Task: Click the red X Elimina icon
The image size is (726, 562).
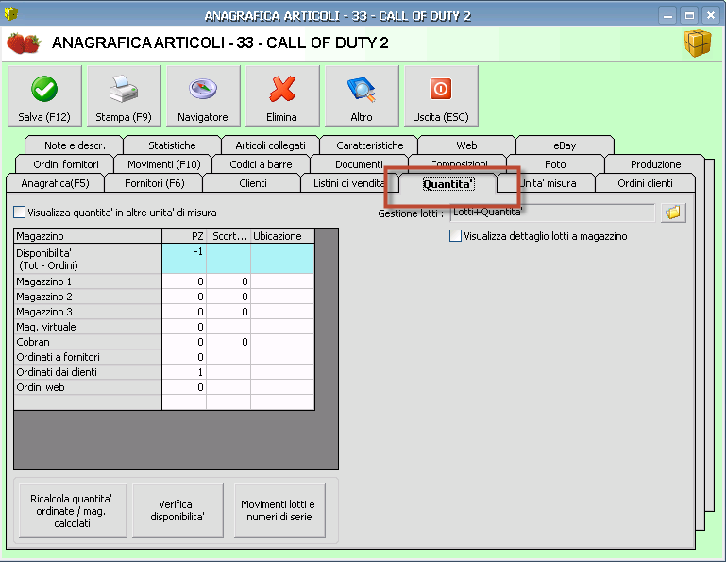Action: [282, 89]
